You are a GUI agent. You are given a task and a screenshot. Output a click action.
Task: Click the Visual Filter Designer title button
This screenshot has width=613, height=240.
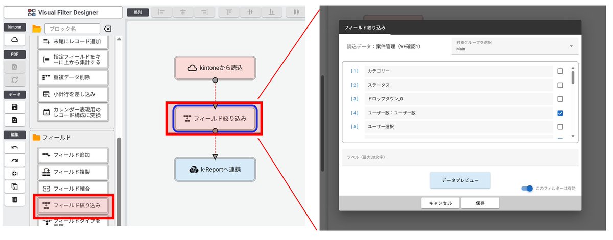coord(63,12)
